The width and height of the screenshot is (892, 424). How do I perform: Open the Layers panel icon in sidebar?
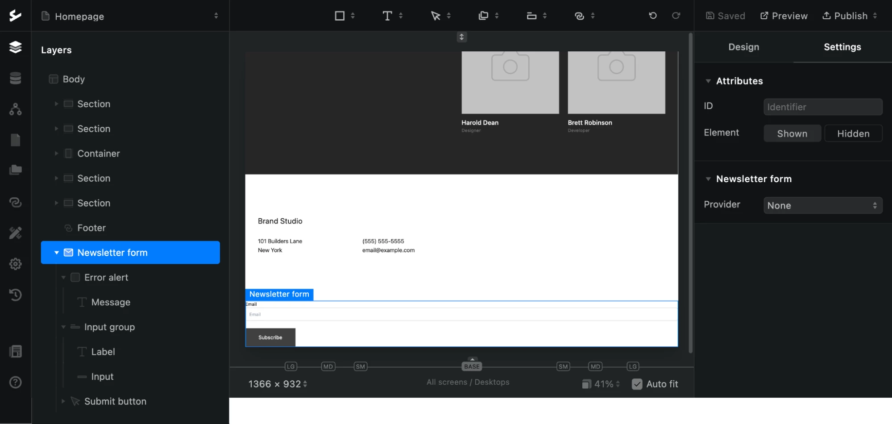(x=16, y=47)
